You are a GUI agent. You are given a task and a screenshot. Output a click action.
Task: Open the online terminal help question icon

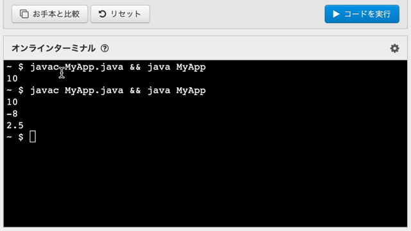click(105, 49)
